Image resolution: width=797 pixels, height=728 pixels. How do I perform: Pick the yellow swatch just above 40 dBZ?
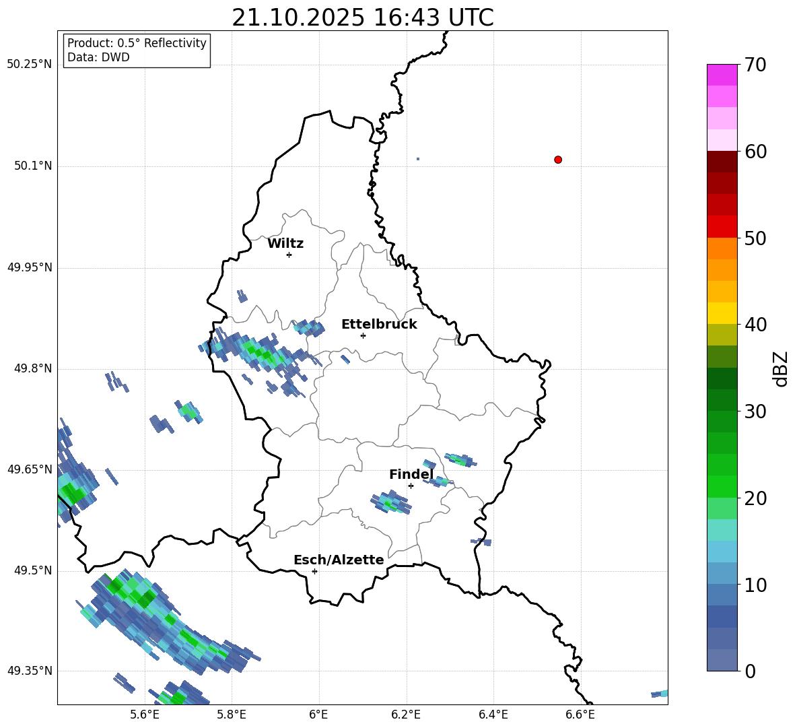pos(722,313)
